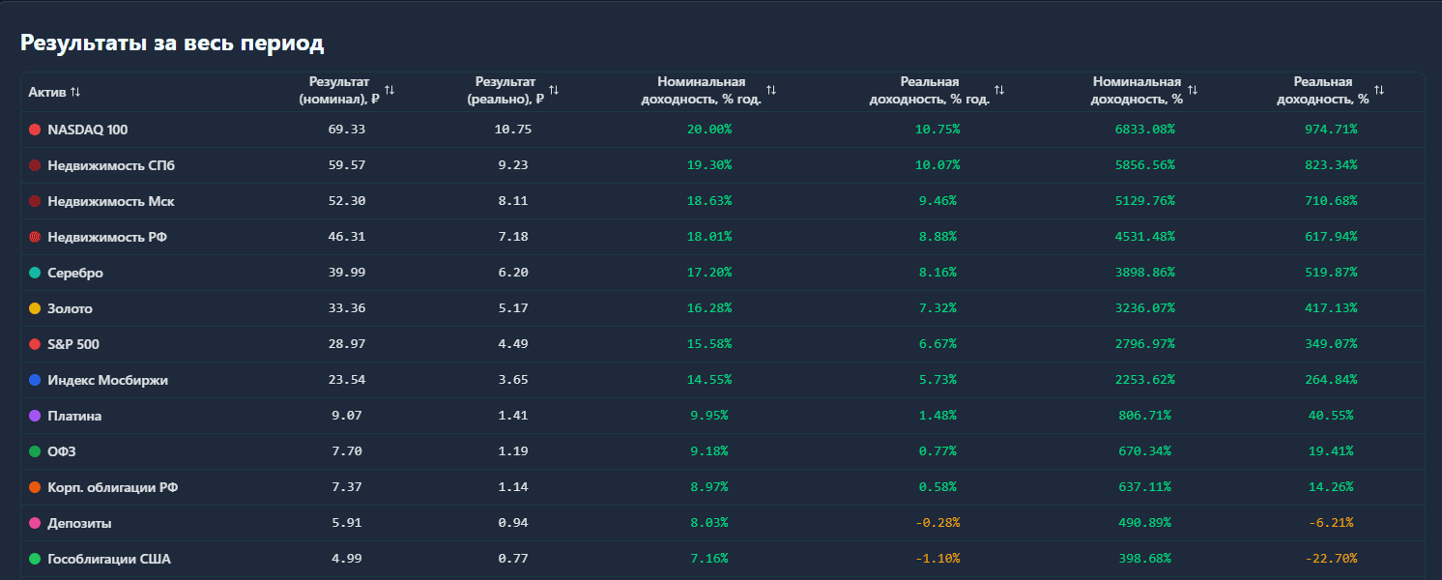Click the Гособлигации США asset name
This screenshot has width=1442, height=580.
[x=109, y=559]
